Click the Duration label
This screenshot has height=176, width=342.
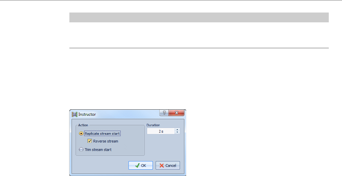pos(153,125)
